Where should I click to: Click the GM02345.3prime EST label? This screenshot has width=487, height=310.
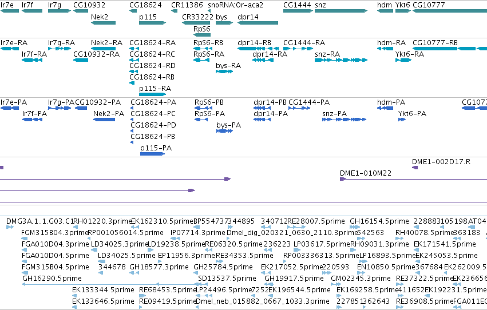point(361,279)
